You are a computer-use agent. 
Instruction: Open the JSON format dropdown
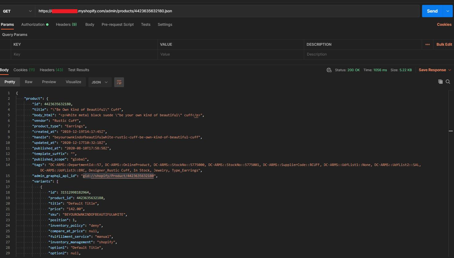pyautogui.click(x=99, y=82)
